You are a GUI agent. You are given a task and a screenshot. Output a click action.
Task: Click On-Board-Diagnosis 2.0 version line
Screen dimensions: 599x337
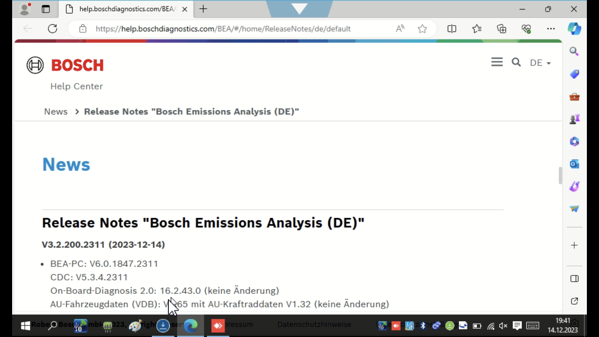click(x=165, y=291)
